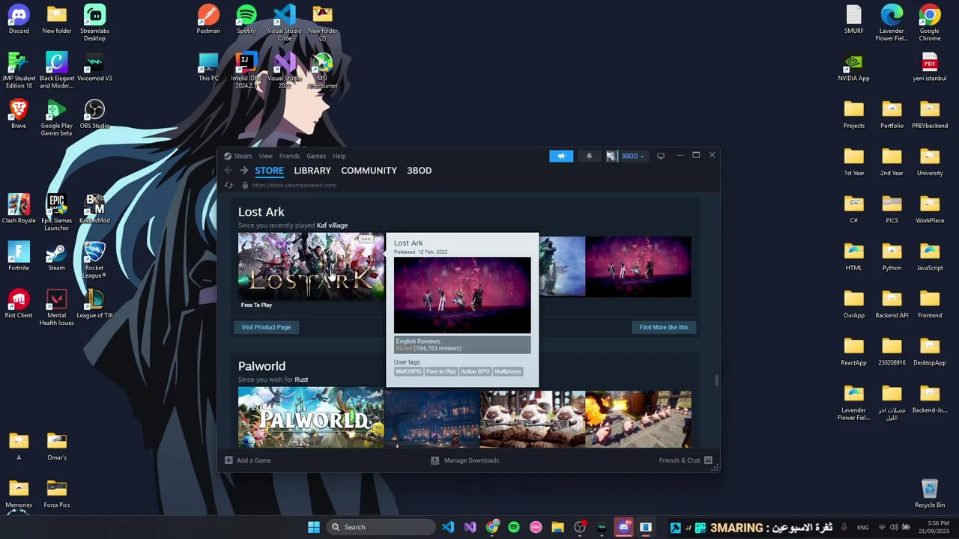Image resolution: width=959 pixels, height=539 pixels.
Task: Open Steam notifications bell
Action: pyautogui.click(x=589, y=156)
